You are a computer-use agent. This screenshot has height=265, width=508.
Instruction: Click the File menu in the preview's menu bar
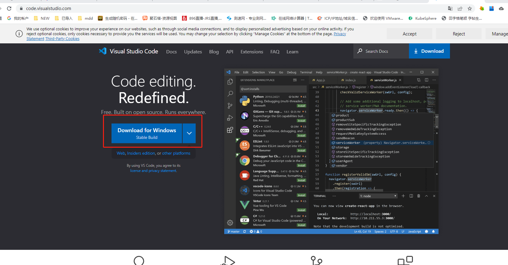point(237,72)
